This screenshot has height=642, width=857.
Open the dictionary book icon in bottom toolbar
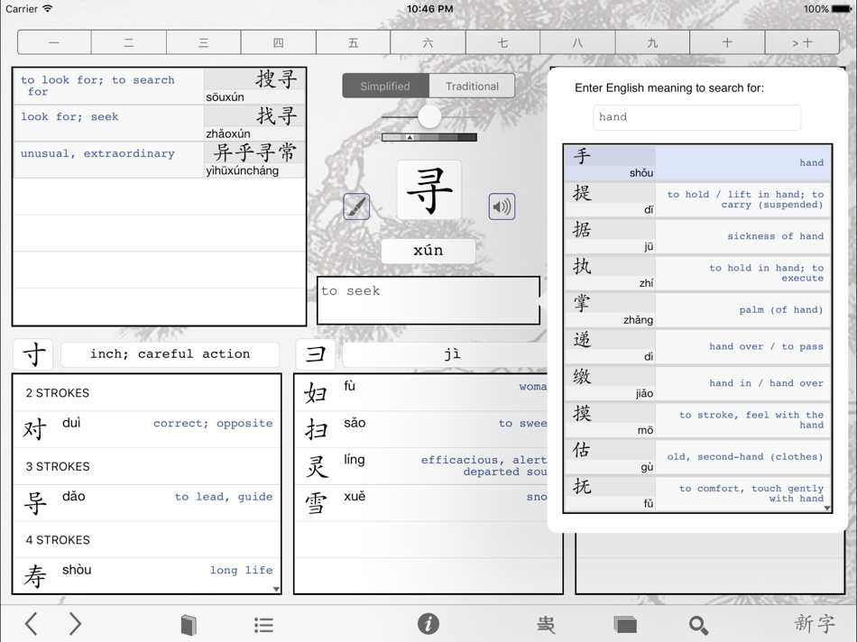click(189, 623)
